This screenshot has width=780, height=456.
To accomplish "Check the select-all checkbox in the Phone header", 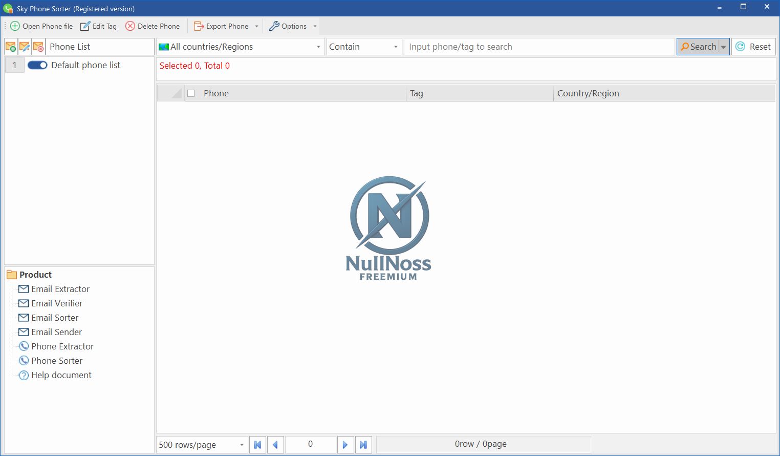I will coord(191,93).
